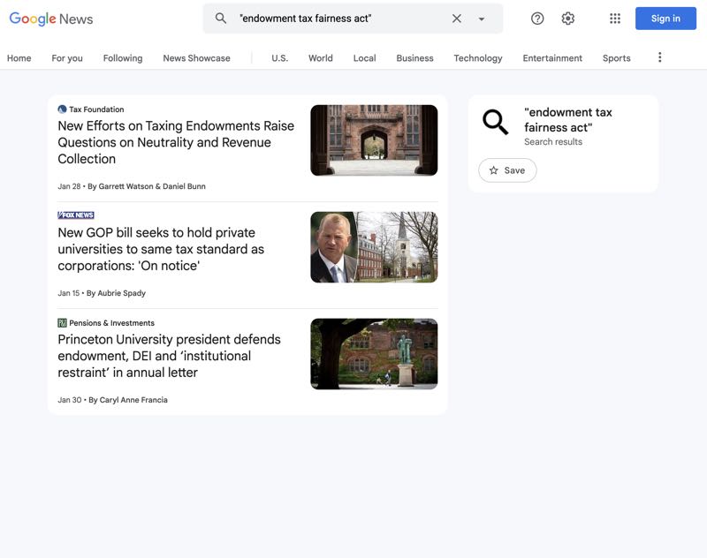Select the For you tab
This screenshot has height=558, width=707.
click(x=67, y=58)
